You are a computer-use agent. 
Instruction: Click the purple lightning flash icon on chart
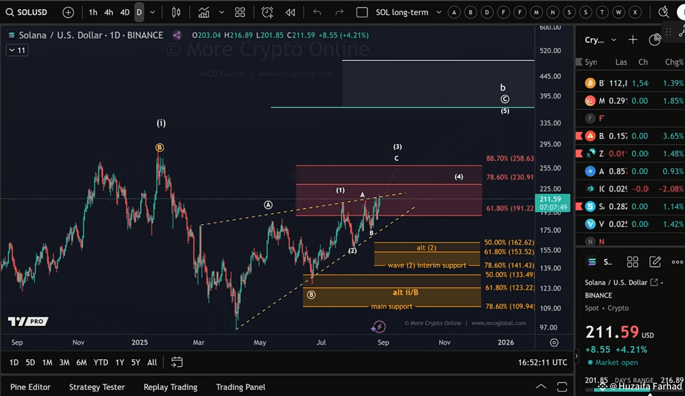pos(378,327)
